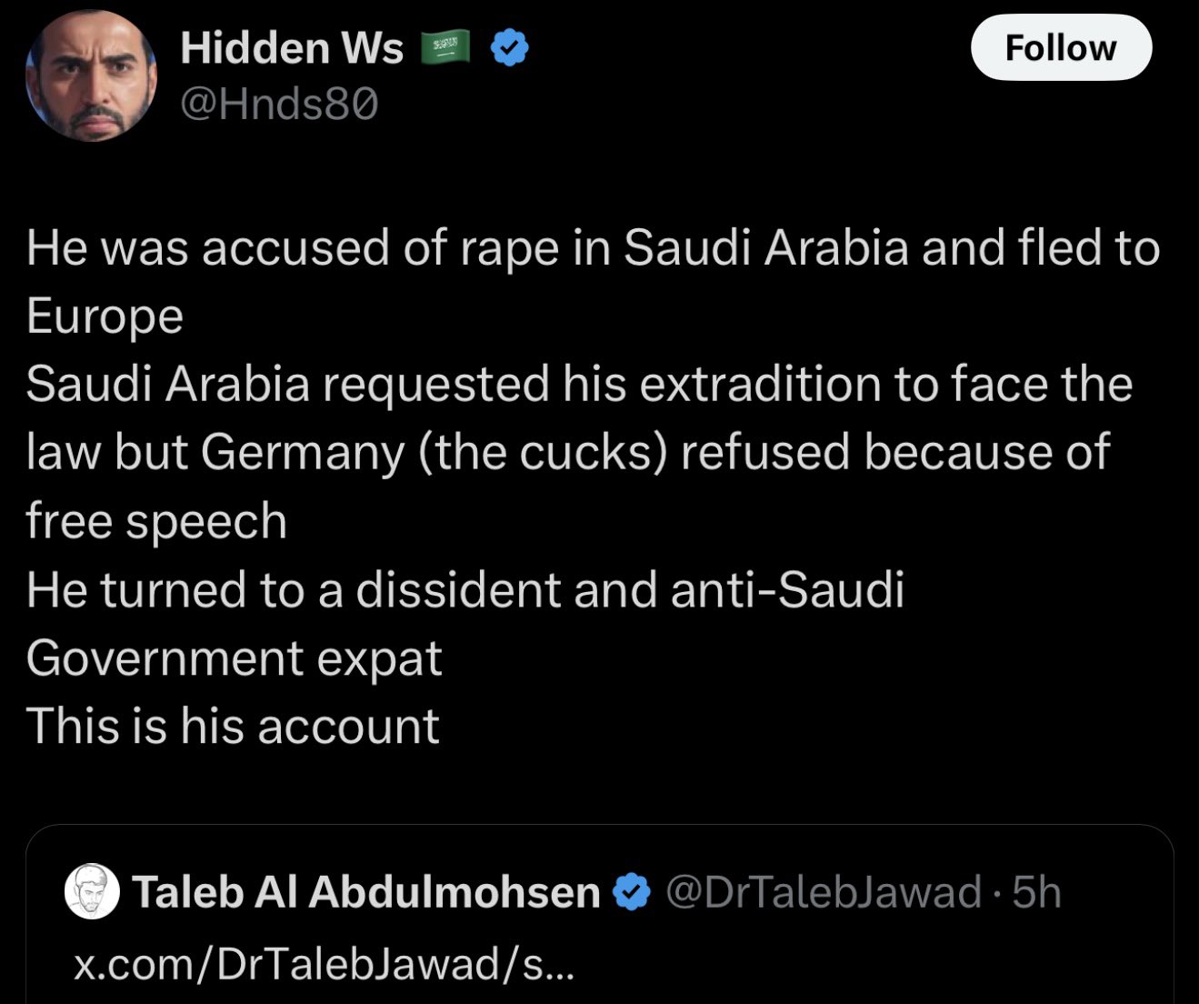Open the @Hnds80 handle
The height and width of the screenshot is (1004, 1199).
pyautogui.click(x=279, y=105)
